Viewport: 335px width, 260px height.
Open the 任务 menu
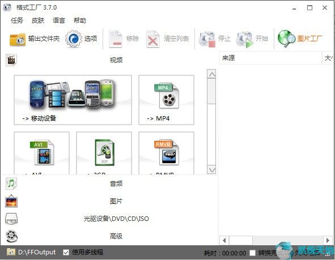(17, 20)
